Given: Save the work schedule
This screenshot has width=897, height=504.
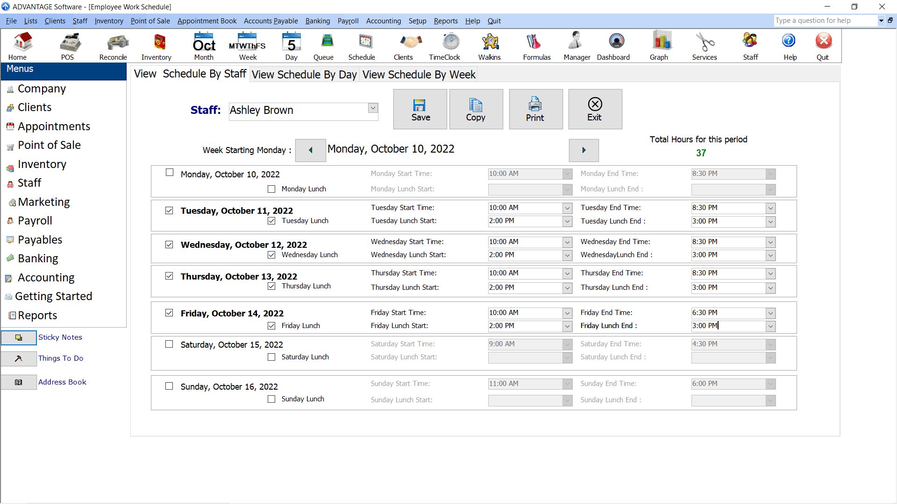Looking at the screenshot, I should pyautogui.click(x=420, y=109).
